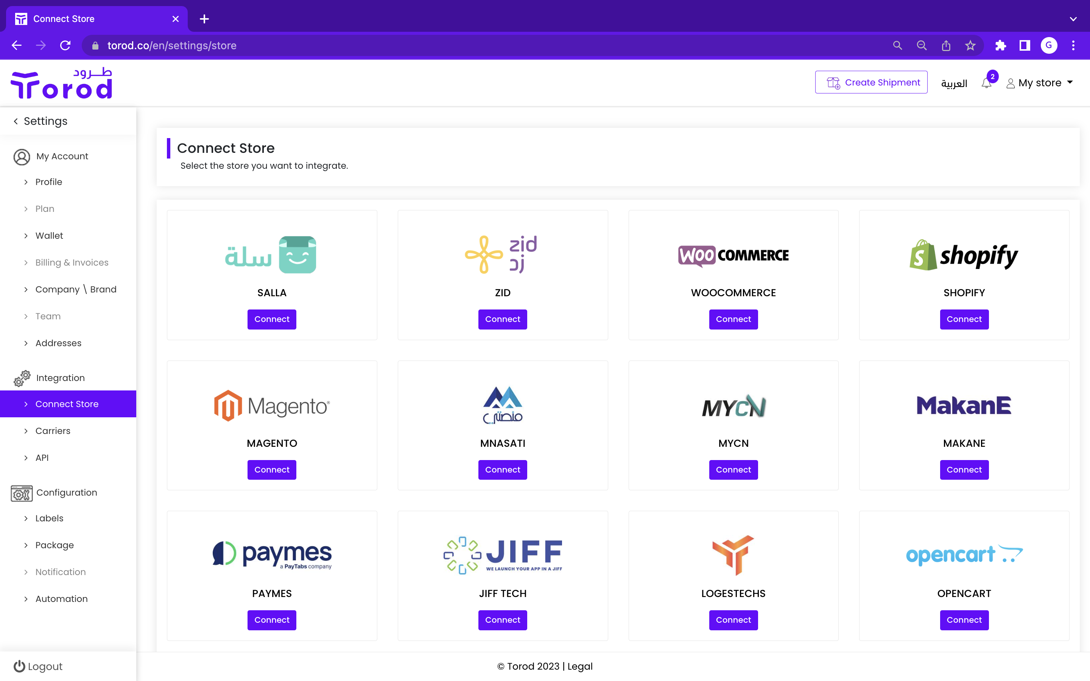Open the Chrome three-dot menu
Image resolution: width=1090 pixels, height=681 pixels.
click(1073, 45)
